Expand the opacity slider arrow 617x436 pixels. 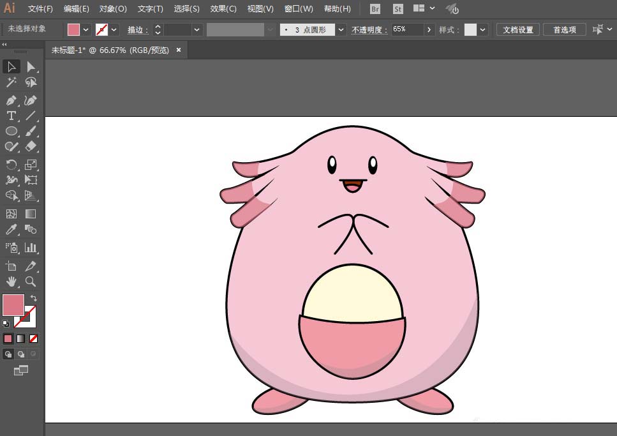[429, 29]
